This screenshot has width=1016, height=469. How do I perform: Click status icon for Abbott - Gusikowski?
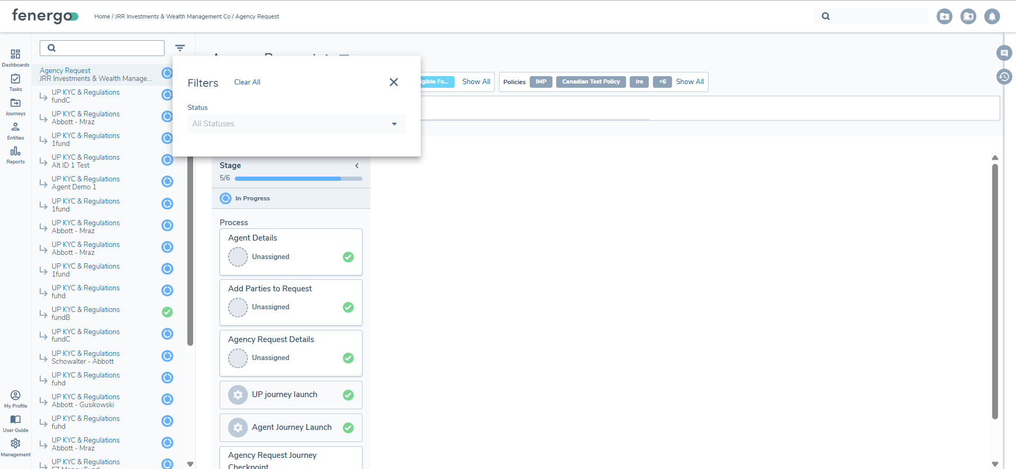[167, 399]
